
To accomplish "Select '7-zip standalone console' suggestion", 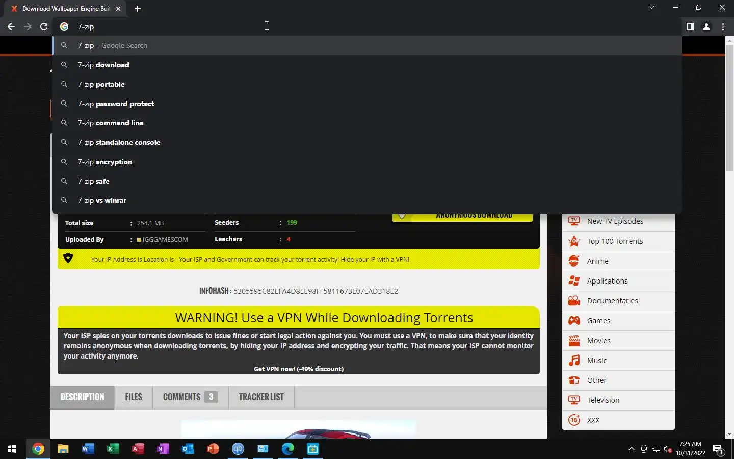I will [x=367, y=142].
